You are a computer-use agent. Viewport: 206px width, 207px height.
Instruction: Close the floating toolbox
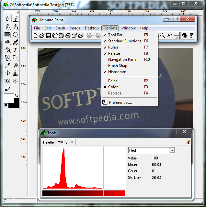click(x=17, y=13)
